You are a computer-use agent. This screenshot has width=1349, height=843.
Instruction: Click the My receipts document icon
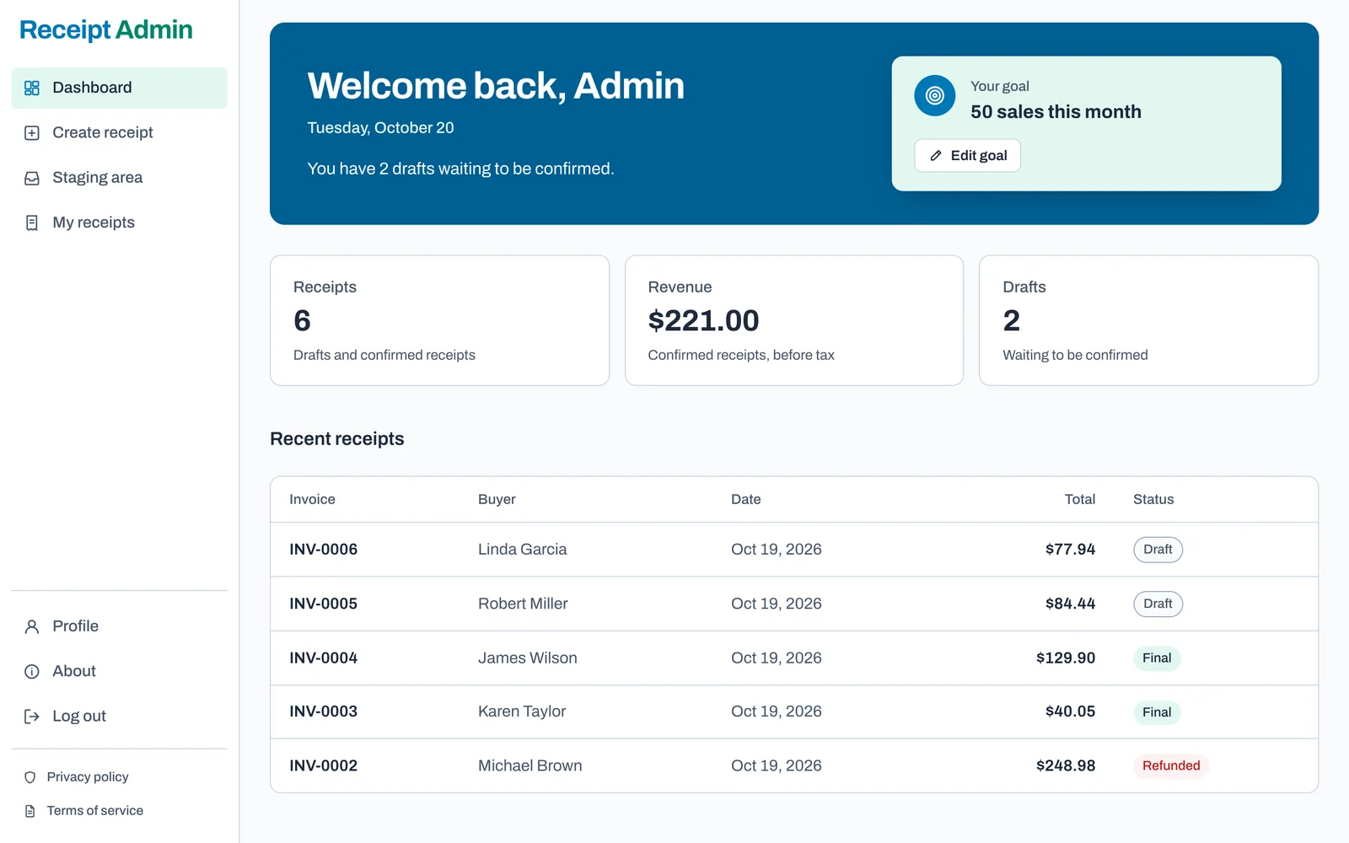(32, 223)
